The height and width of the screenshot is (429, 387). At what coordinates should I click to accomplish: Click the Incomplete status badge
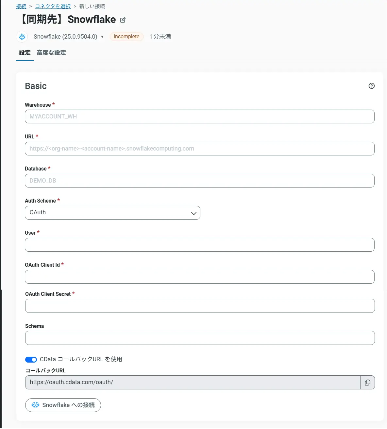click(126, 37)
